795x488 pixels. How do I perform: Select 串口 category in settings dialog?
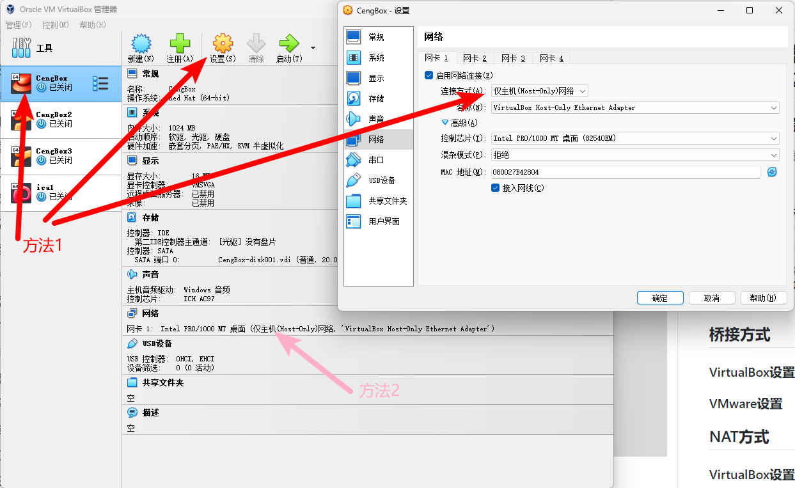click(x=379, y=160)
